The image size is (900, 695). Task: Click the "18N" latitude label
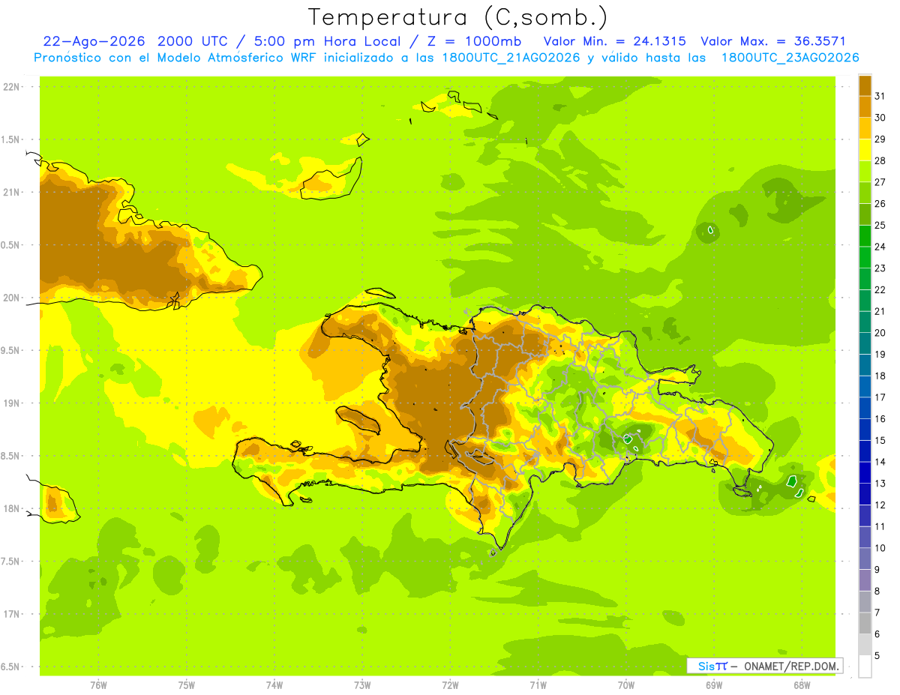click(10, 509)
